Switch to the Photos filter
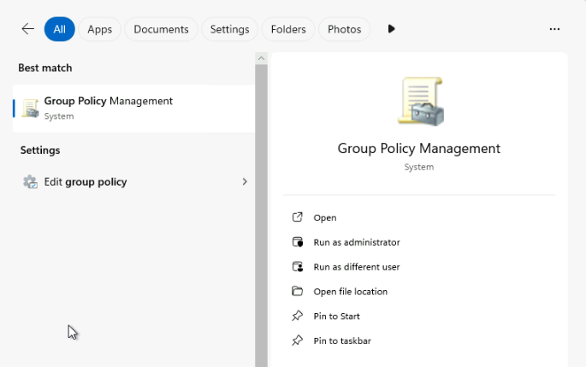The width and height of the screenshot is (586, 367). pyautogui.click(x=344, y=29)
